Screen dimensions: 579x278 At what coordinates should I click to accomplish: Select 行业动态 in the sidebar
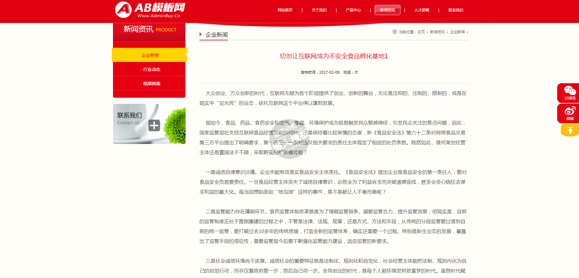pos(150,69)
